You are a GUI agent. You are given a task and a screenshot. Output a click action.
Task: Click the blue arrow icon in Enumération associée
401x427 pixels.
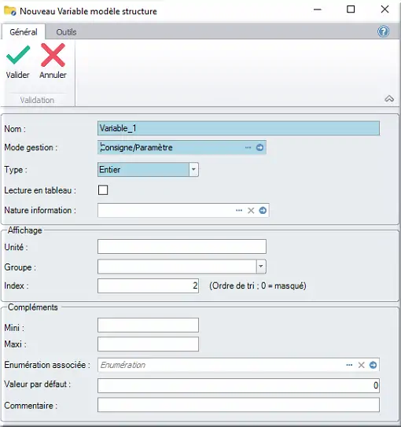(x=373, y=365)
